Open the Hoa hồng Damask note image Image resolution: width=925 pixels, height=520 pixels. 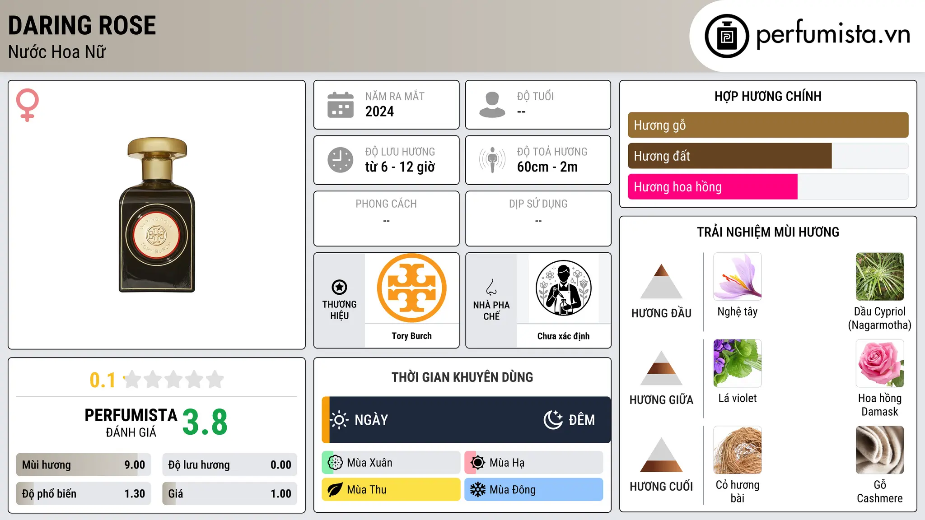pos(880,363)
